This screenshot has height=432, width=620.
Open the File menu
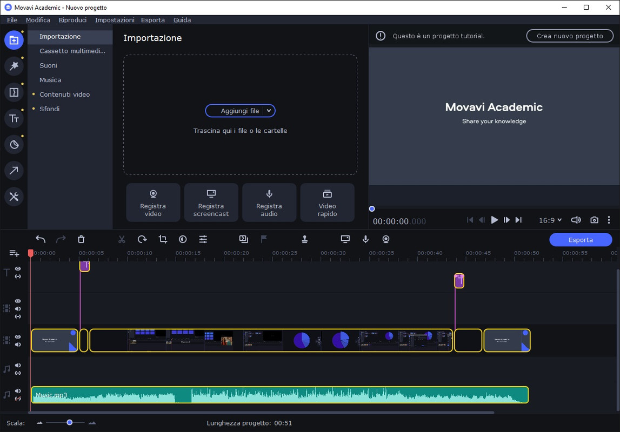(x=12, y=20)
